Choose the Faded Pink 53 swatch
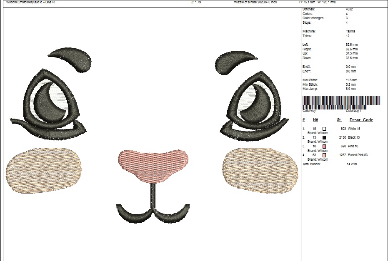This screenshot has height=261, width=388. [x=324, y=155]
